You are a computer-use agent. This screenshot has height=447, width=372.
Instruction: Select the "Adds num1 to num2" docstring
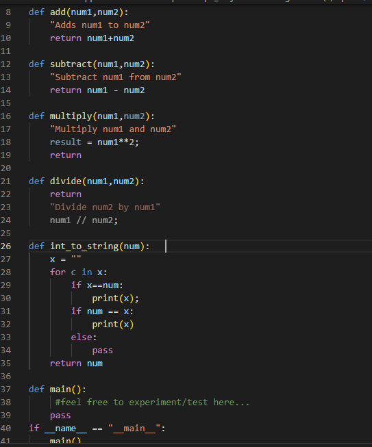tap(100, 25)
